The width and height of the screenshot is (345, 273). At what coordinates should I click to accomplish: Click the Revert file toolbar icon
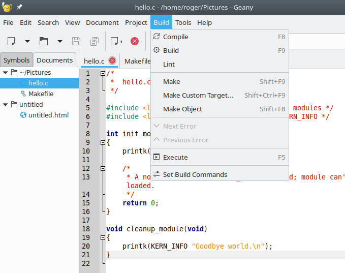(116, 41)
